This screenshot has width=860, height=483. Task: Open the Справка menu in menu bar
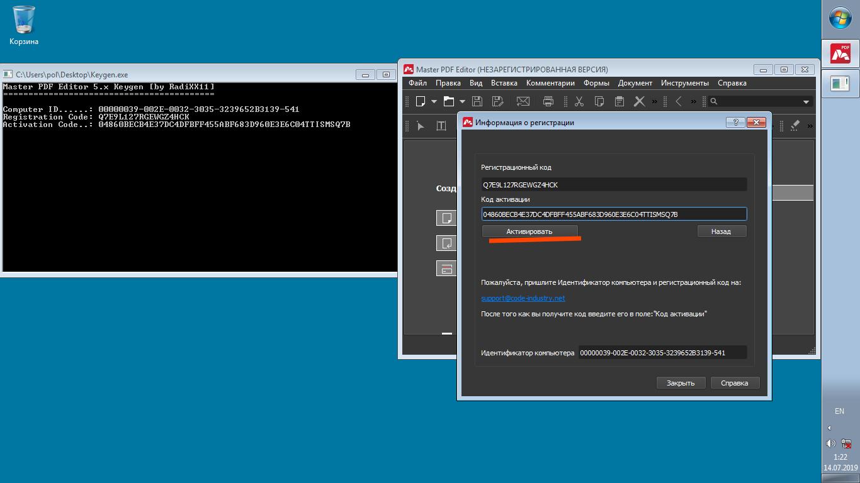[732, 83]
